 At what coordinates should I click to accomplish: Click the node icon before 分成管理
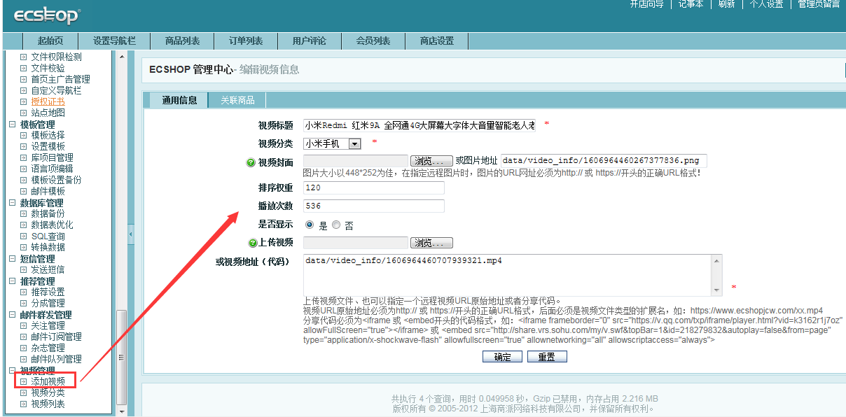coord(23,303)
